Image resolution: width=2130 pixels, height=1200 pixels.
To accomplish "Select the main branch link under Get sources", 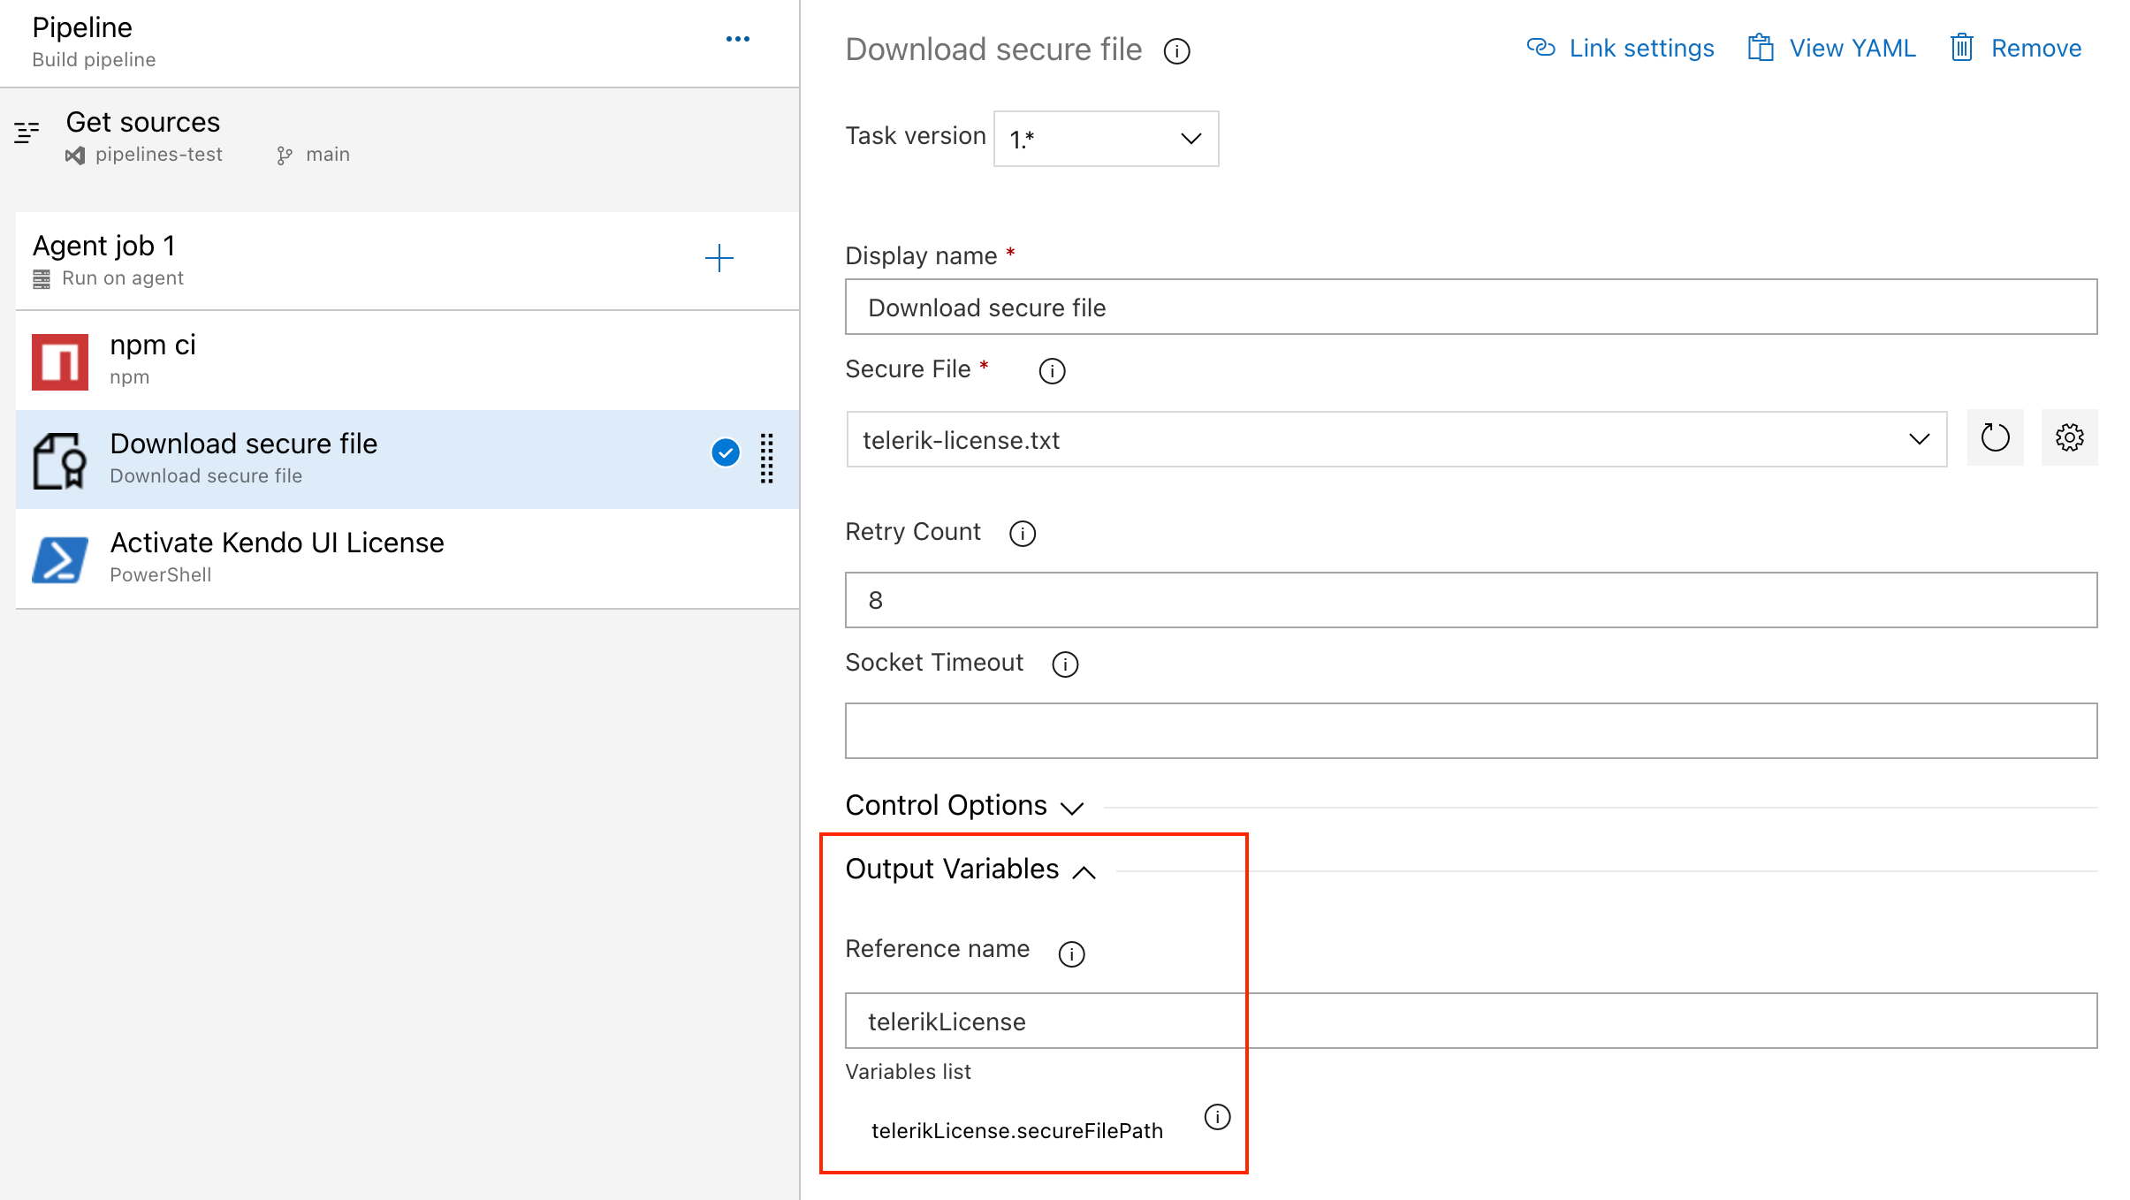I will point(327,154).
